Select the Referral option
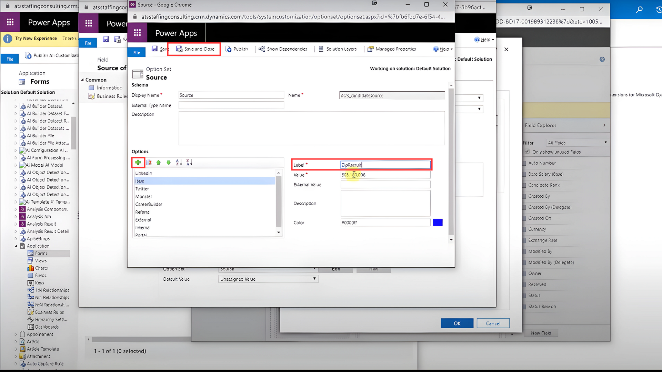The width and height of the screenshot is (662, 372). pos(205,212)
